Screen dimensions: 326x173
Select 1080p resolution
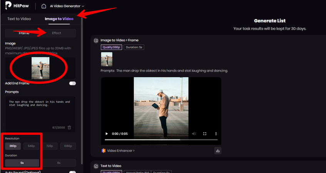[x=68, y=146]
